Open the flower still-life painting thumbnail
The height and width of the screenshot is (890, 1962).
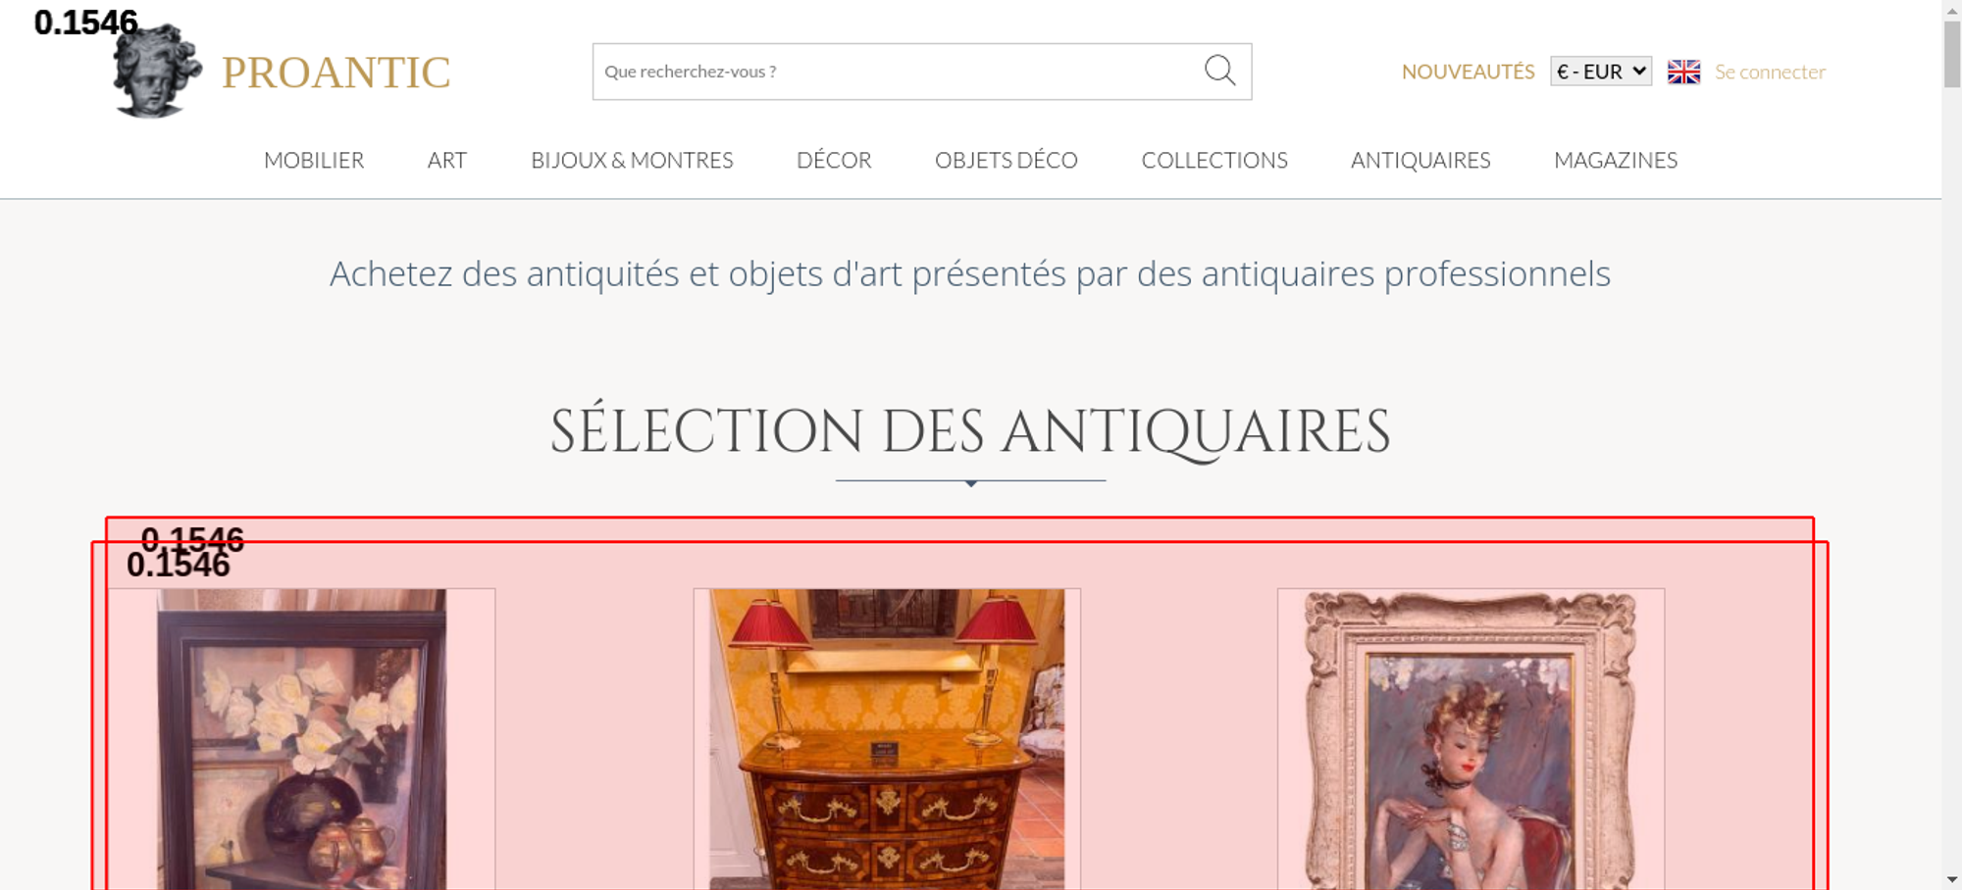[301, 739]
